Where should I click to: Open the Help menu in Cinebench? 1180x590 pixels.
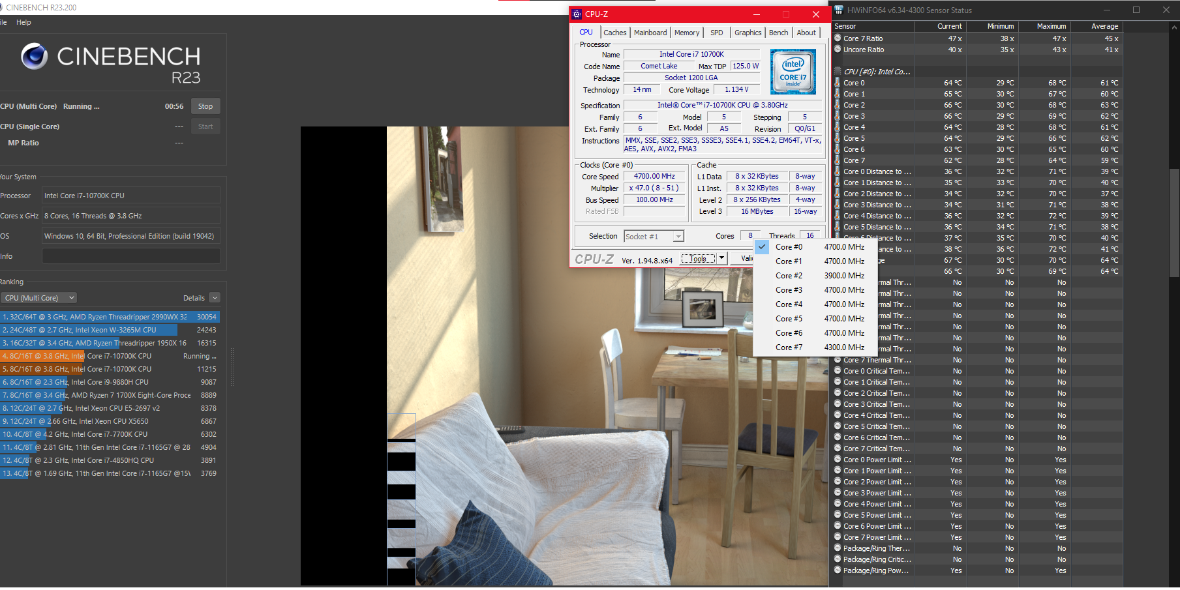(23, 22)
